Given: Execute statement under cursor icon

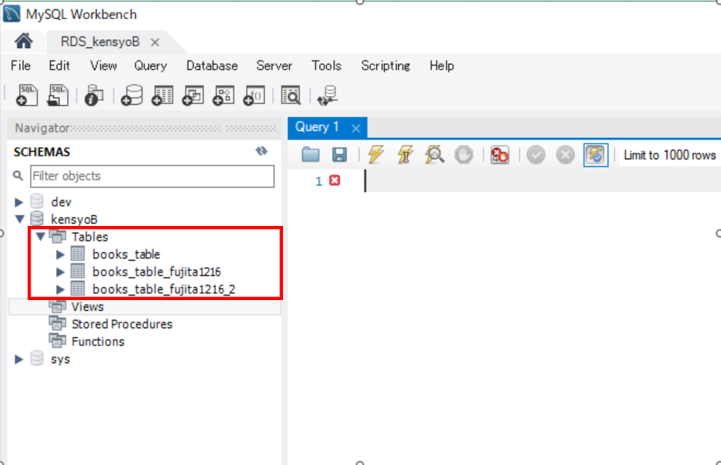Looking at the screenshot, I should 405,155.
